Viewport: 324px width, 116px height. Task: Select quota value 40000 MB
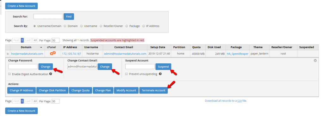[198, 54]
